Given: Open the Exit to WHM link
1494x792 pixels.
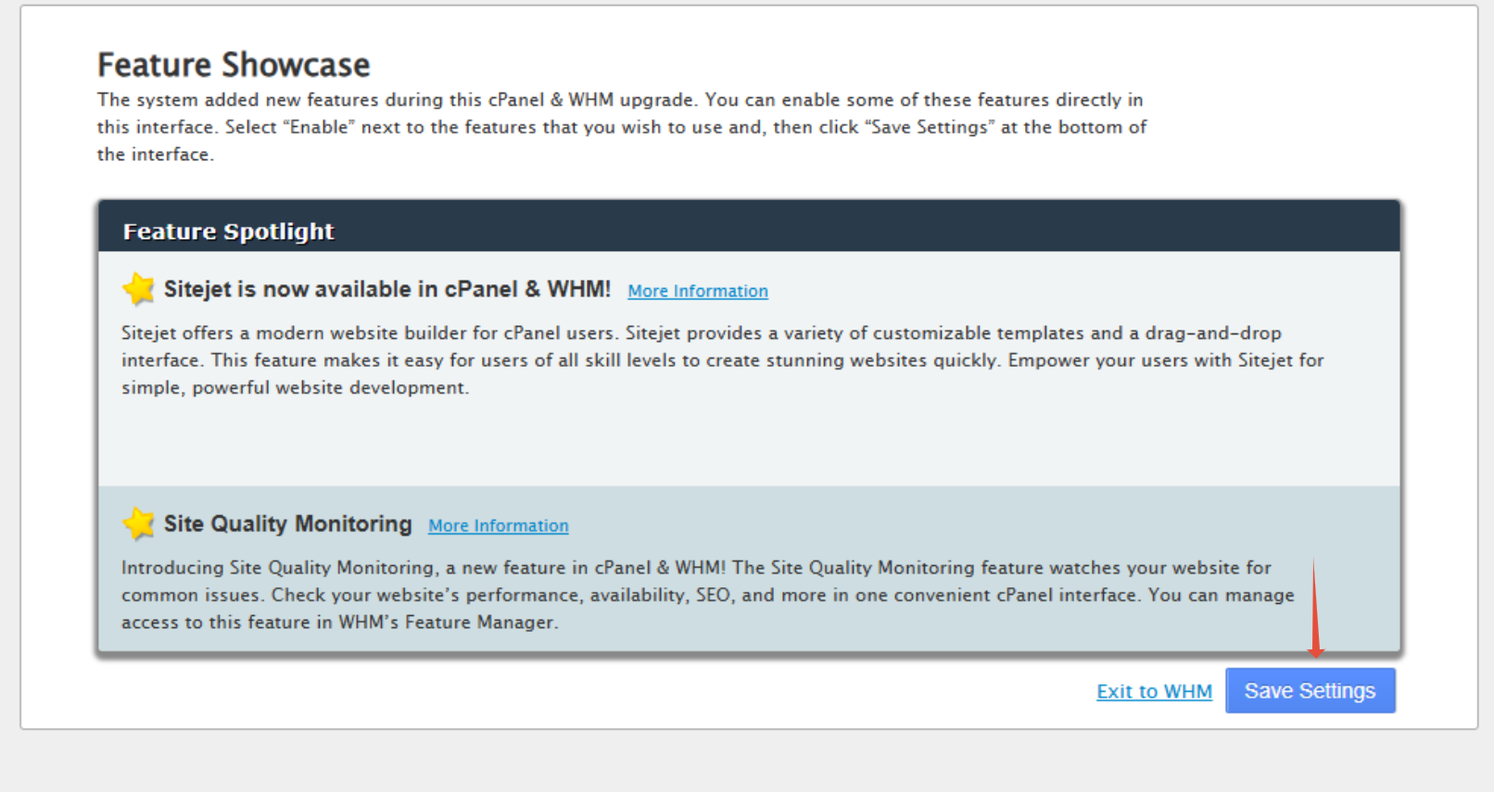Looking at the screenshot, I should (x=1154, y=691).
